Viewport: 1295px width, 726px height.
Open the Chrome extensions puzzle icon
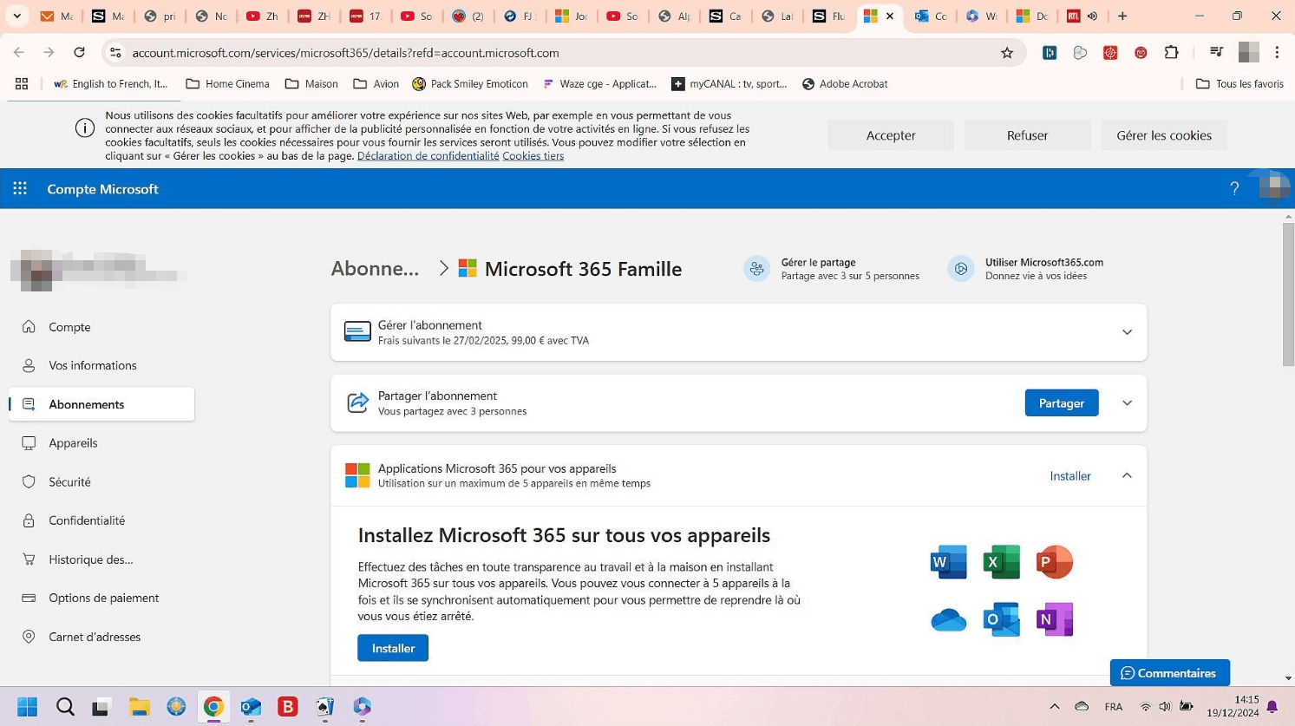coord(1171,53)
